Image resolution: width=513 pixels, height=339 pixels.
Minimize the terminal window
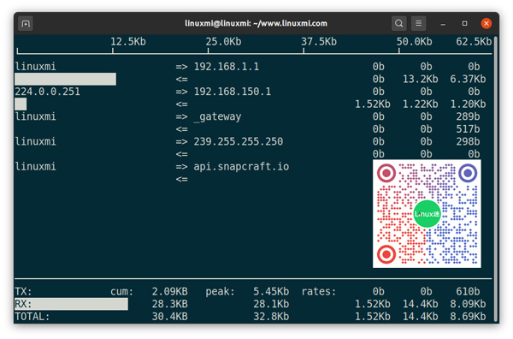(x=443, y=24)
